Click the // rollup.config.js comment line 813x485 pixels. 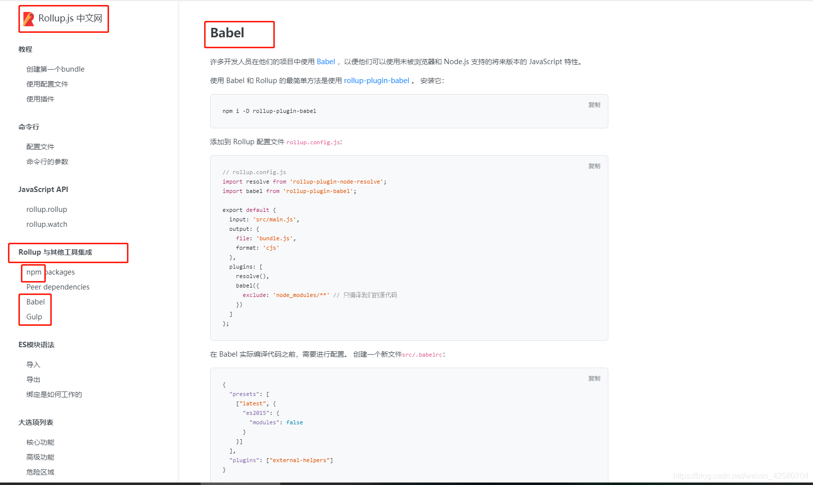click(254, 172)
